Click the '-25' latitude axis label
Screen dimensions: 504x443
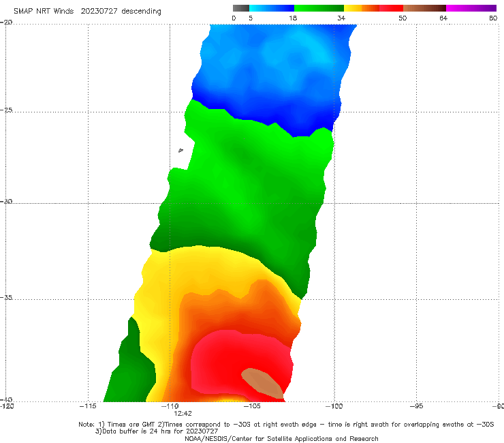click(x=6, y=110)
